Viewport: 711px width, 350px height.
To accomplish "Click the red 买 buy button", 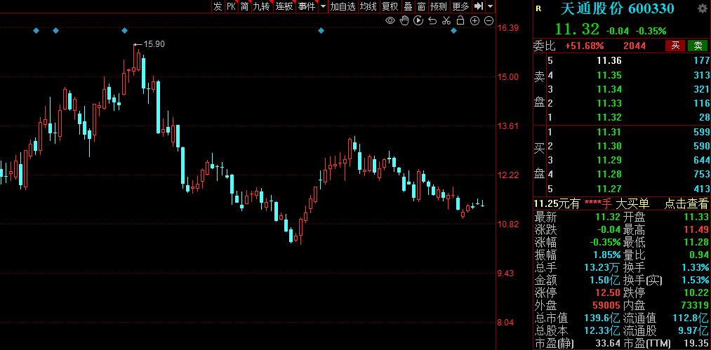I will pyautogui.click(x=675, y=46).
